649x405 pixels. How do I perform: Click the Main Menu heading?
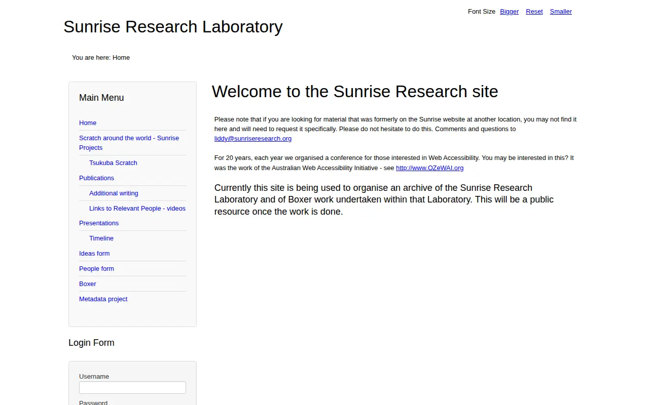click(x=101, y=98)
